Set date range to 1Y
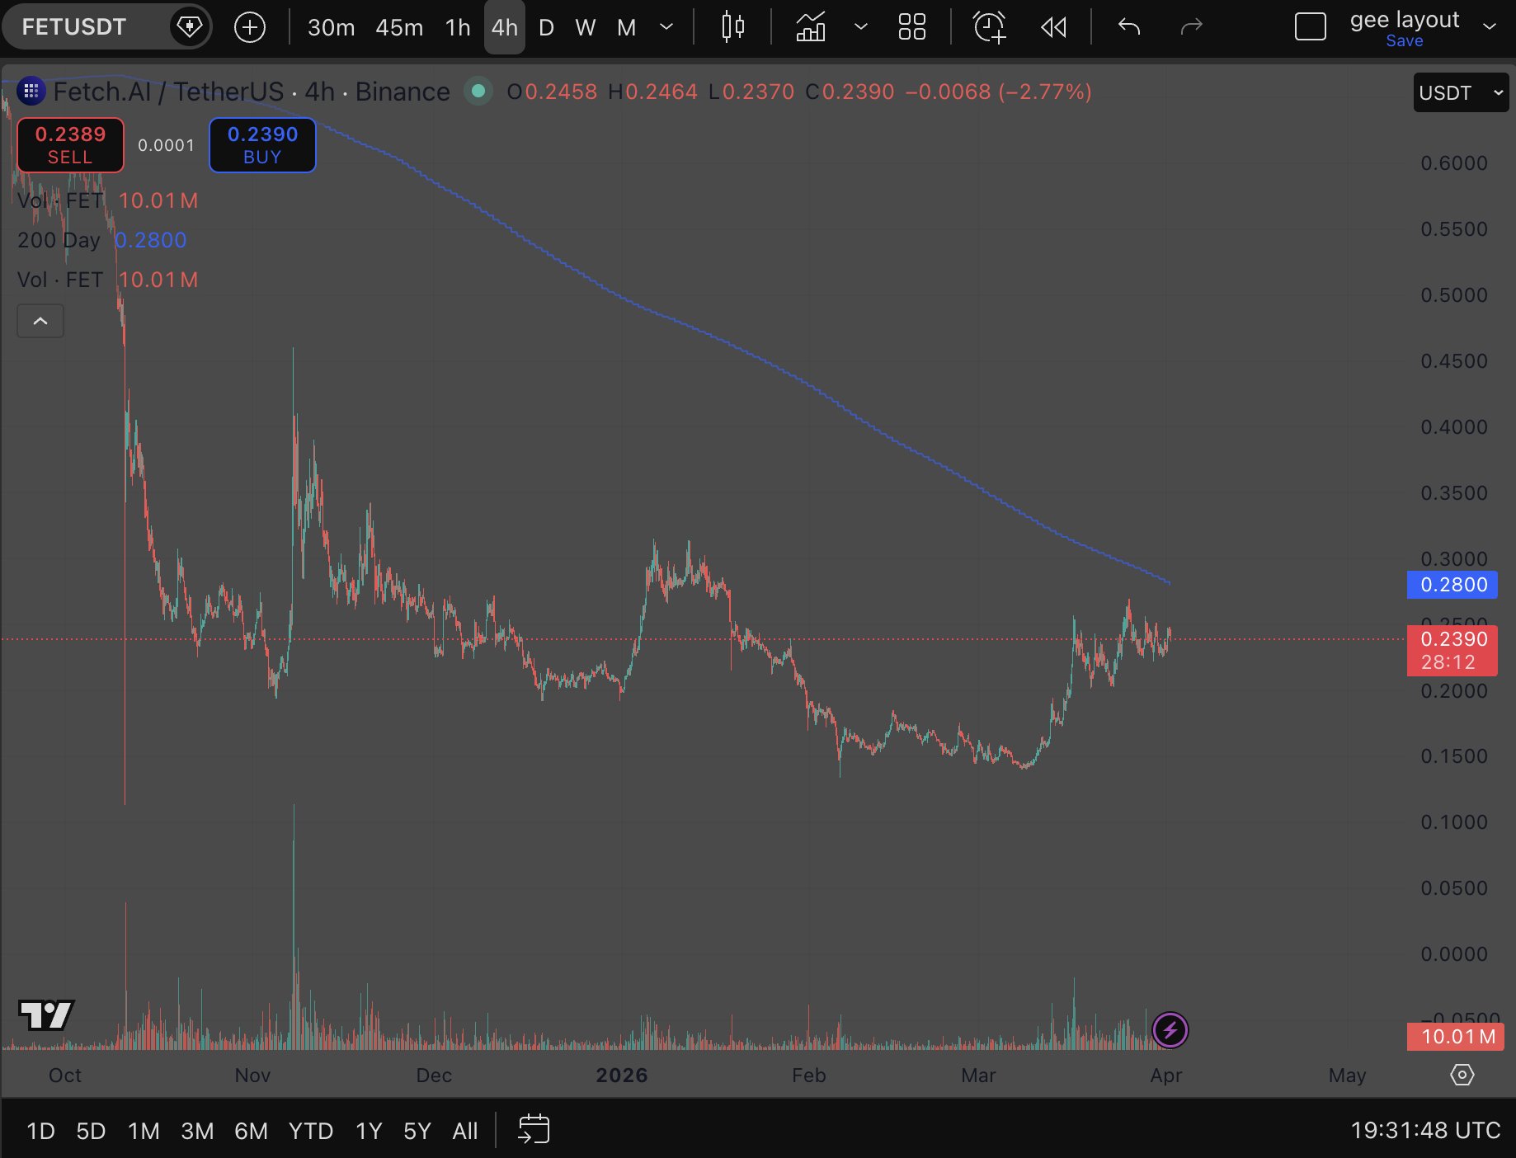This screenshot has height=1158, width=1516. point(369,1131)
